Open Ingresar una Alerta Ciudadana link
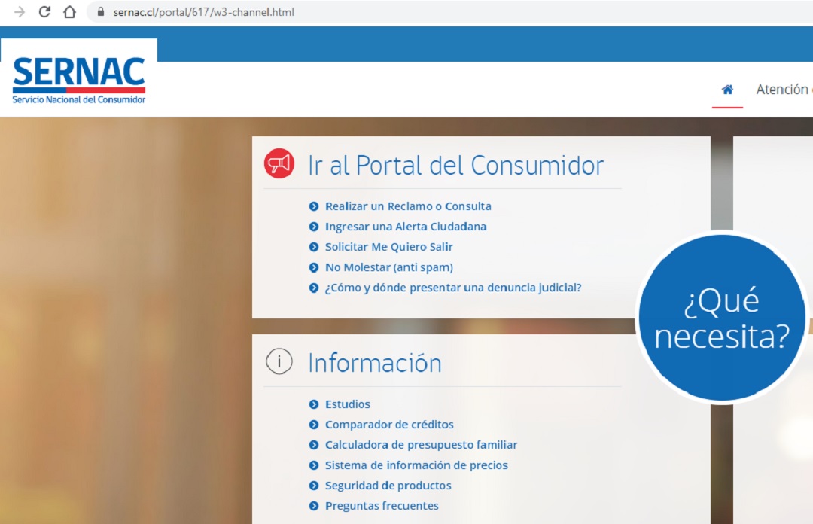This screenshot has width=813, height=524. pyautogui.click(x=406, y=226)
